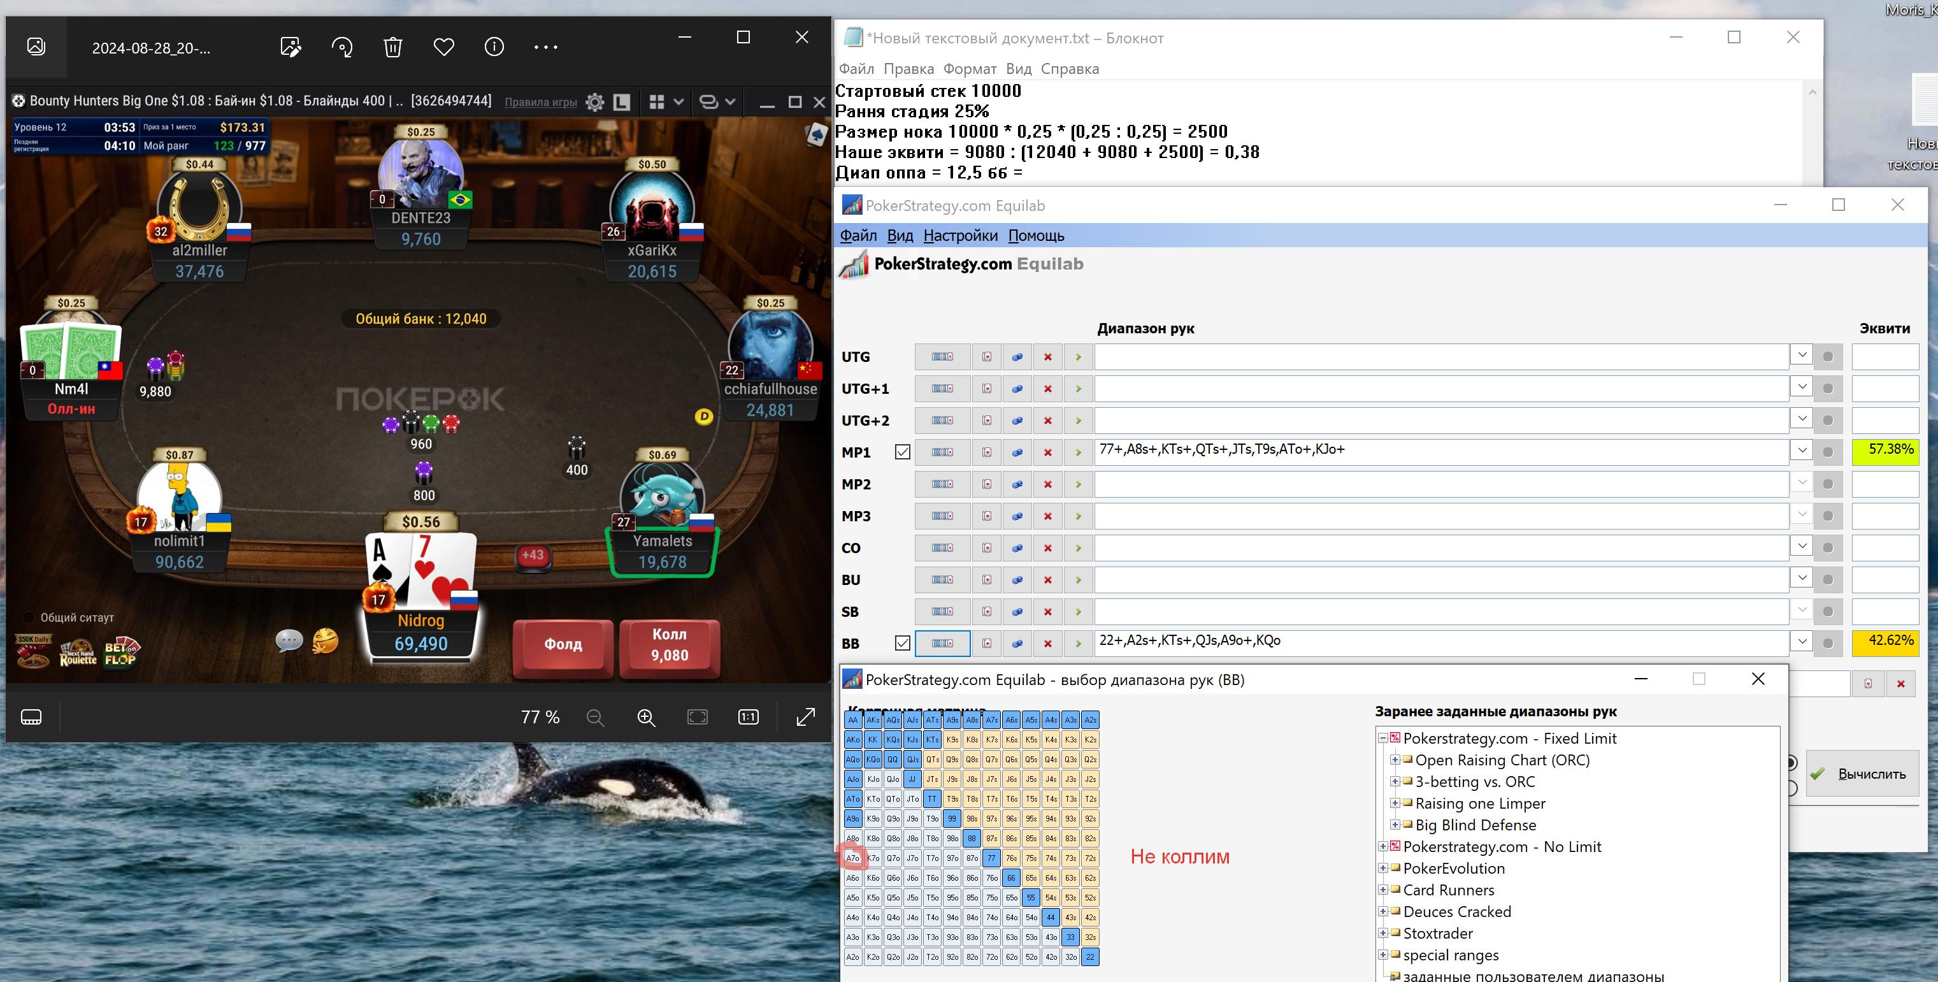Open Equilab Помощь menu
This screenshot has width=1938, height=982.
click(1036, 236)
